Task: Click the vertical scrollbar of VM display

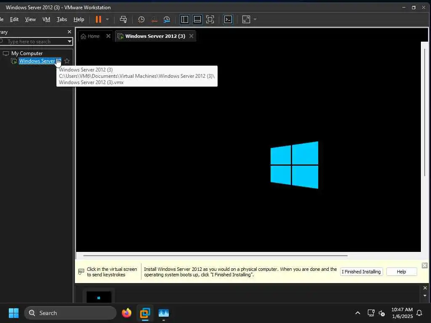Action: [425, 112]
